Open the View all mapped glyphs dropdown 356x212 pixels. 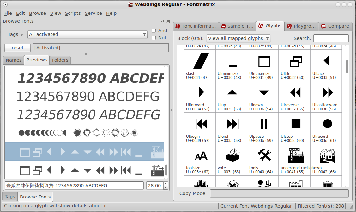click(x=238, y=38)
